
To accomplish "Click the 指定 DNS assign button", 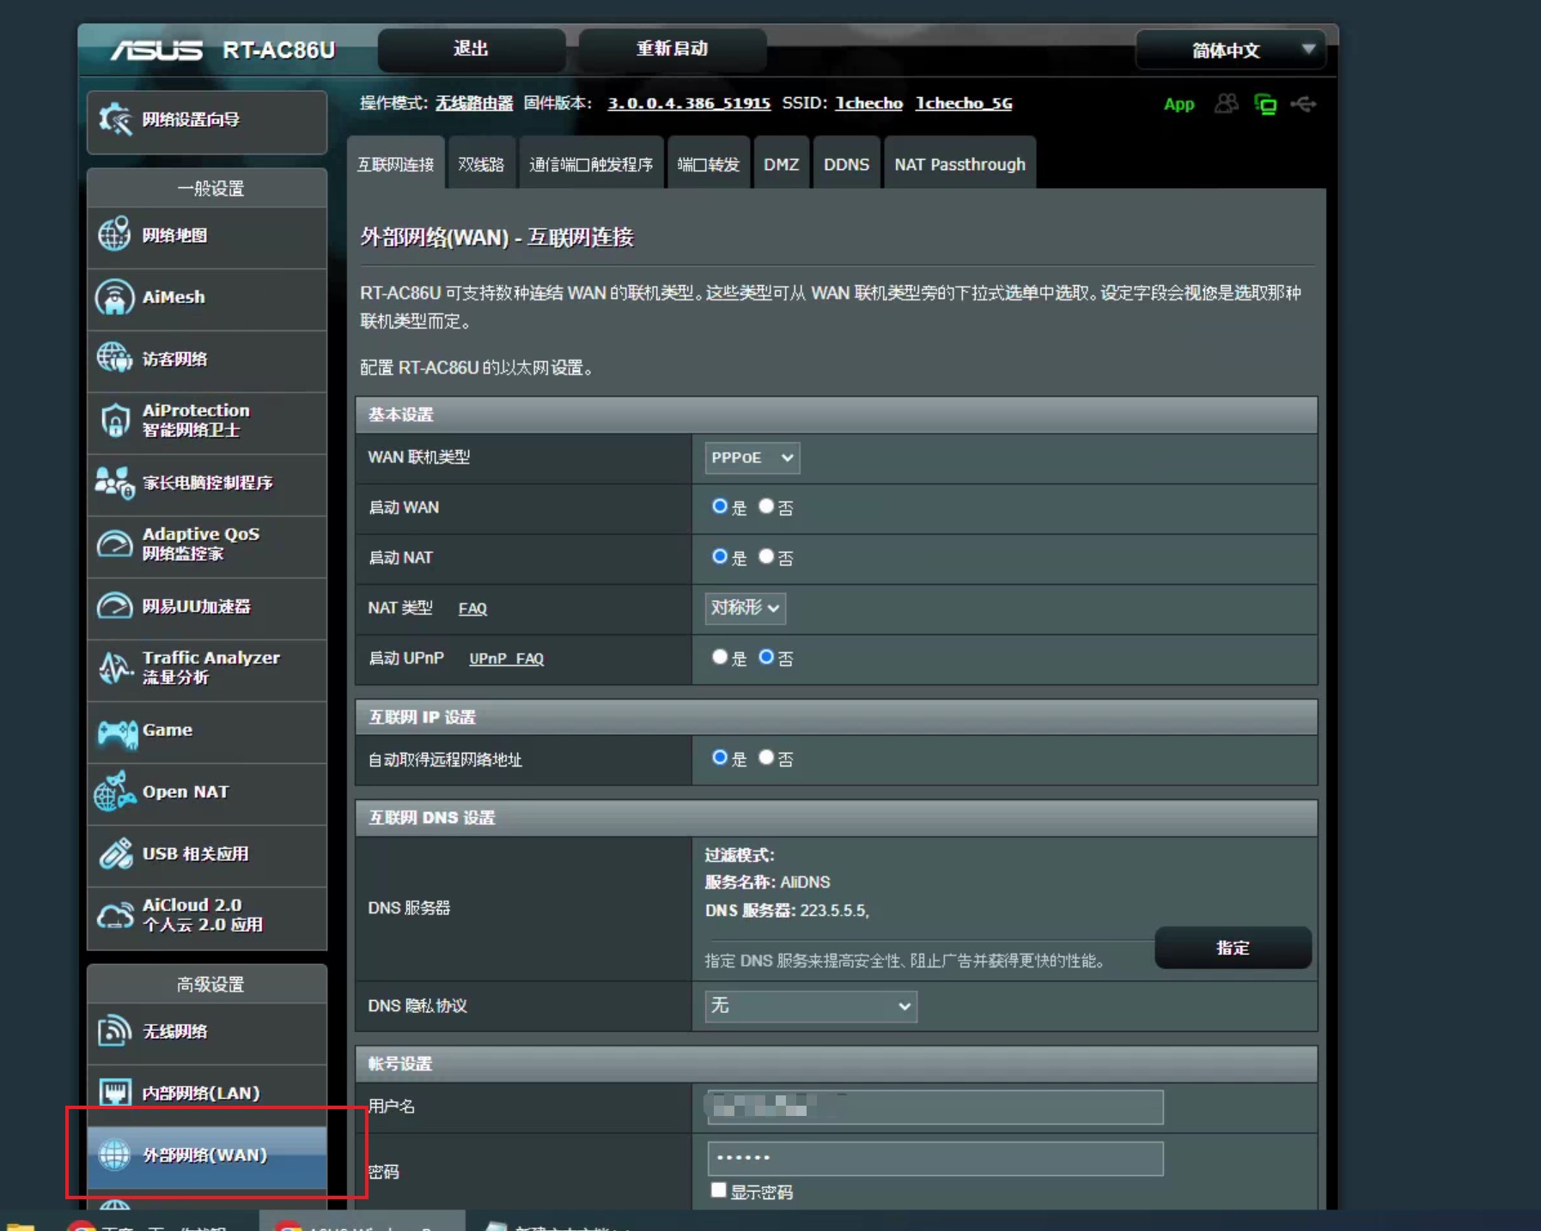I will (1233, 948).
